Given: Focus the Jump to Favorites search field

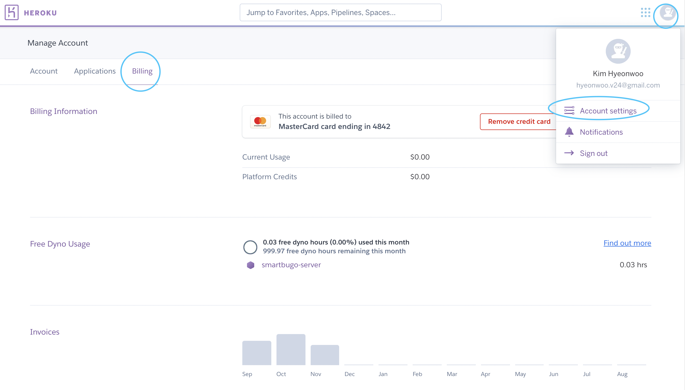Looking at the screenshot, I should 340,12.
